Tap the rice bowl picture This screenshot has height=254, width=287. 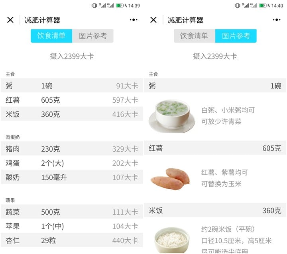click(172, 240)
